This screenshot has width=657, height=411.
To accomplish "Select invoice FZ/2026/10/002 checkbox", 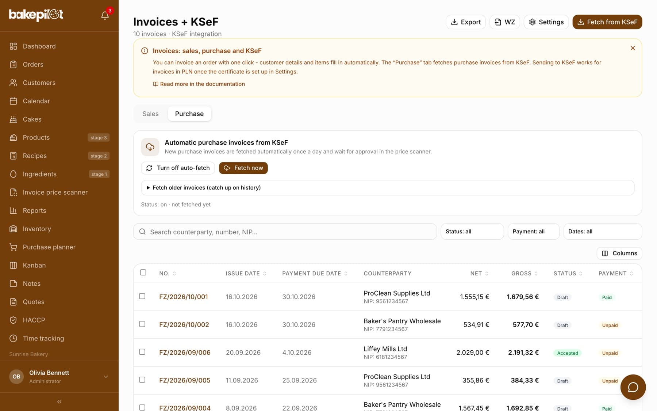I will click(142, 324).
